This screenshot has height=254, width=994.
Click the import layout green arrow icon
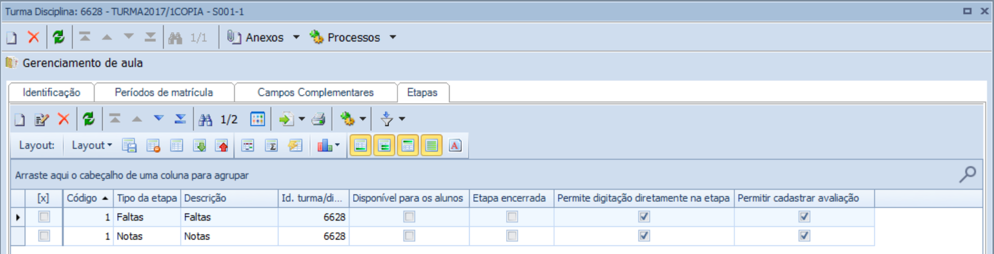tap(200, 145)
